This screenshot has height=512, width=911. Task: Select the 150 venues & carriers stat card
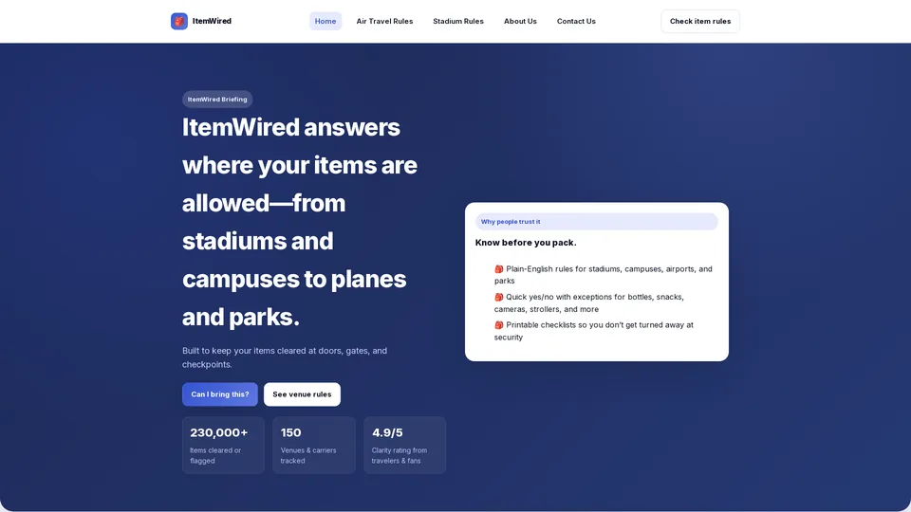(x=314, y=446)
